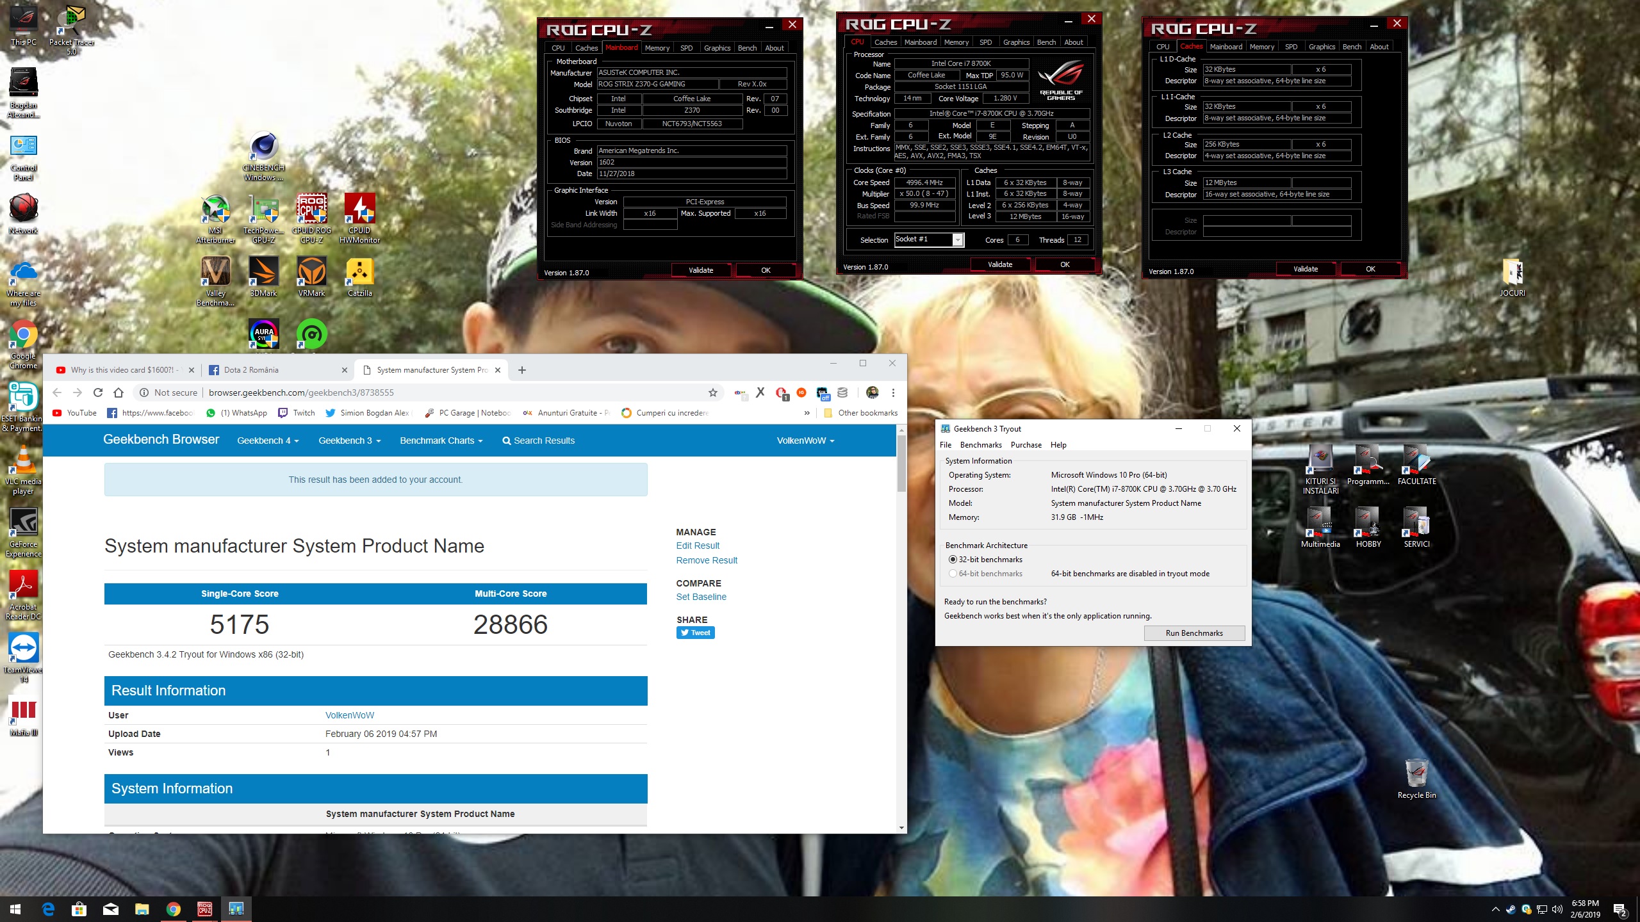1640x922 pixels.
Task: Bookmark this page with the star icon
Action: click(712, 392)
